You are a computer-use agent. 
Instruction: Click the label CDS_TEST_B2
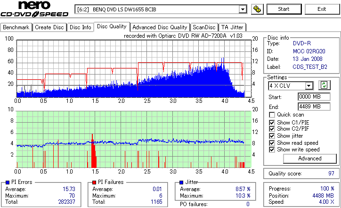click(x=310, y=67)
